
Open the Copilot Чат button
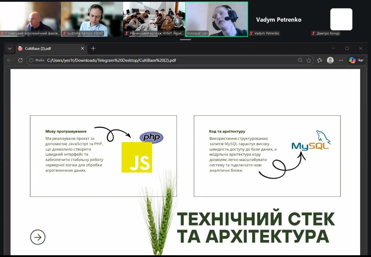356,60
